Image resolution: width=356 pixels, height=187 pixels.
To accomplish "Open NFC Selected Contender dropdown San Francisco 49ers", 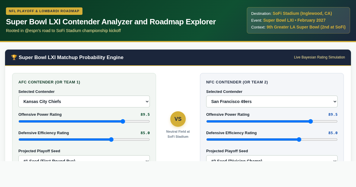I will pos(272,102).
